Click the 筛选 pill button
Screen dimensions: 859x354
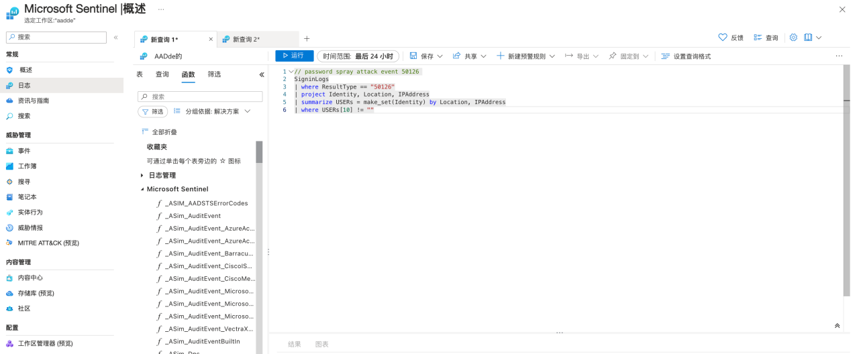pos(152,111)
